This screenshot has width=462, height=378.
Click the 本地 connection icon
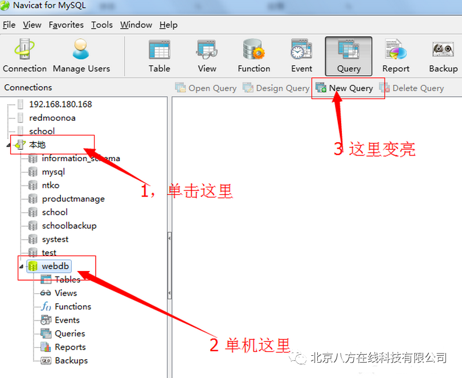point(20,145)
